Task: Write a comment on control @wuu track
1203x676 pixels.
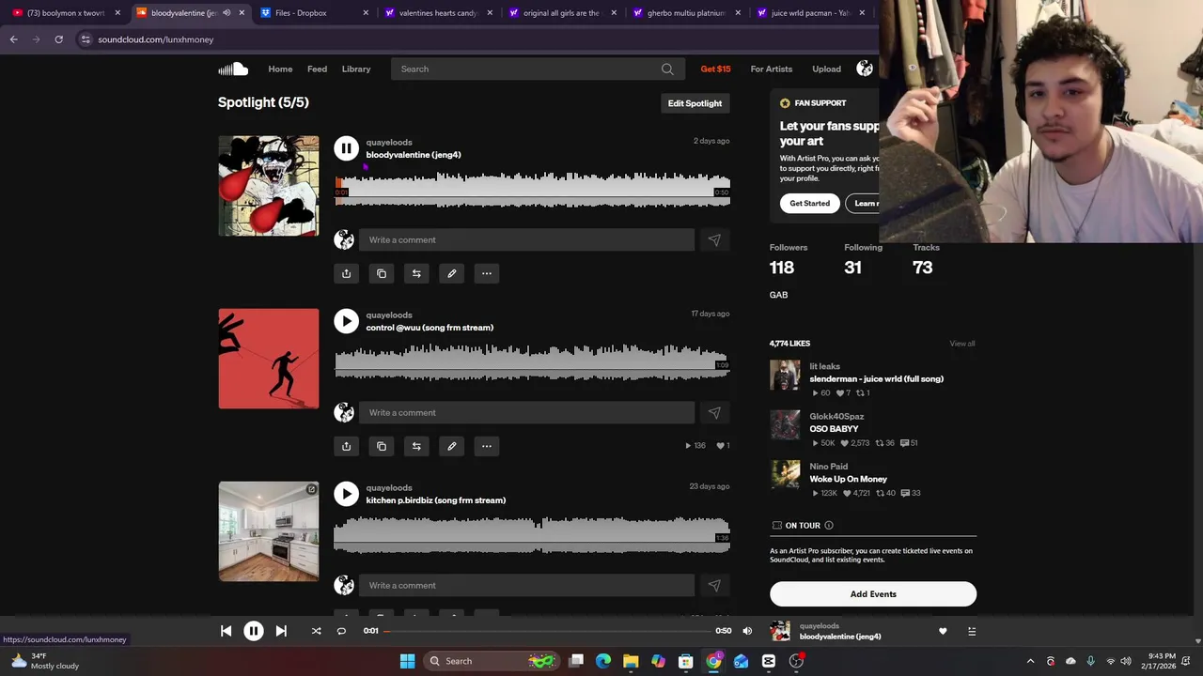Action: (x=526, y=412)
